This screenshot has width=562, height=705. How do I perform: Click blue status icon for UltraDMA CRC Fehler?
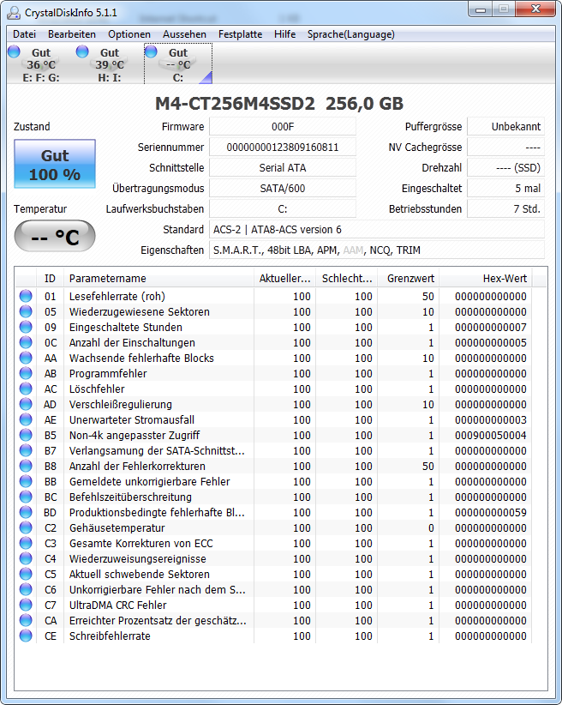click(x=26, y=605)
